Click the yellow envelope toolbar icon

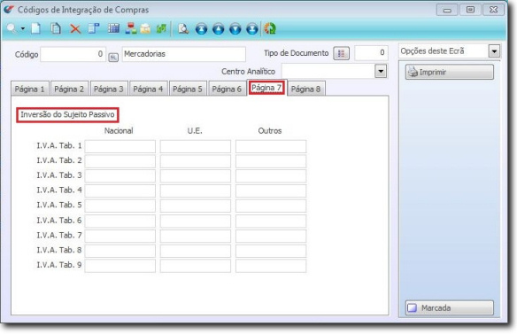(x=145, y=29)
